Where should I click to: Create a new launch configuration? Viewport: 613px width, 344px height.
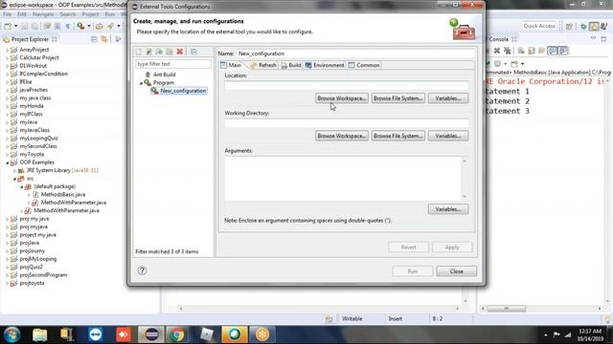pos(139,52)
